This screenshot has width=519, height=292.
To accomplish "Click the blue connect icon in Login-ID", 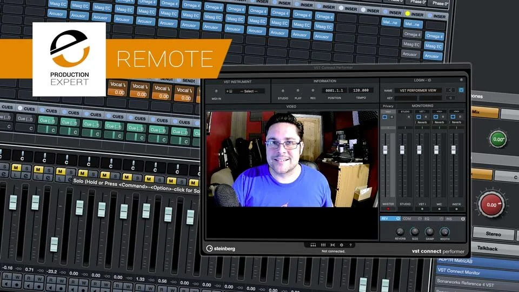I will click(461, 90).
